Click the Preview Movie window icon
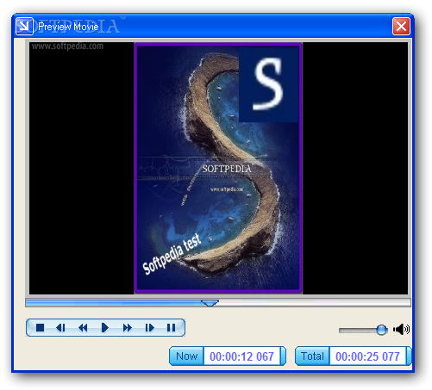This screenshot has height=390, width=432. (24, 26)
